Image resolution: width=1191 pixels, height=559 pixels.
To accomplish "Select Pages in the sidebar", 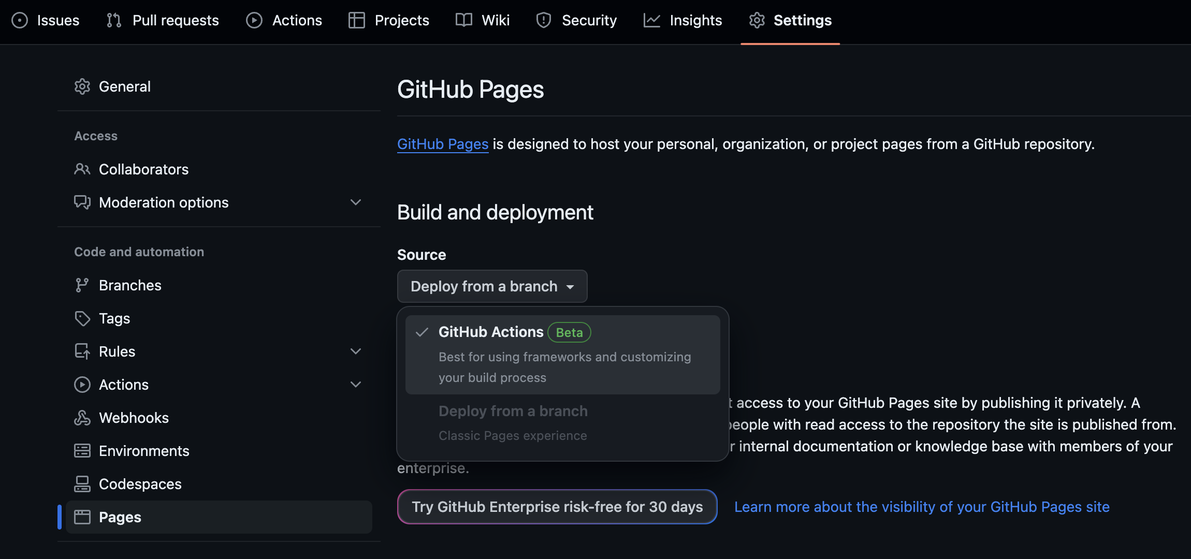I will 219,517.
